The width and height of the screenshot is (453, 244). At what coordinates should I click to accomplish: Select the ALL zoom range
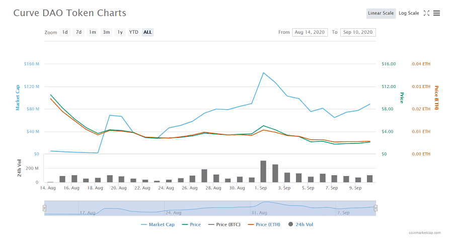point(147,32)
